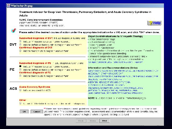The height and width of the screenshot is (129, 172).
Task: Open Medical Therapy of Acute DVT link
Action: point(106,74)
